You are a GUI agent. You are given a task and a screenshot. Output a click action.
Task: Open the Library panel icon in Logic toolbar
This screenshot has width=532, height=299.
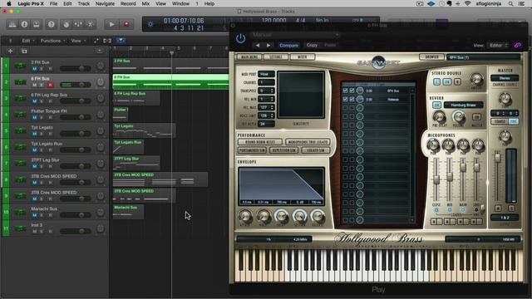[x=12, y=24]
